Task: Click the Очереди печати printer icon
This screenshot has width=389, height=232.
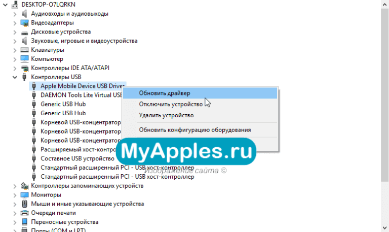Action: [x=24, y=213]
